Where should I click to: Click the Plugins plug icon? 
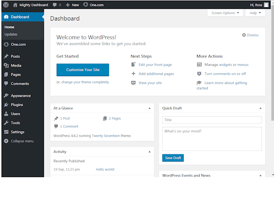6,105
